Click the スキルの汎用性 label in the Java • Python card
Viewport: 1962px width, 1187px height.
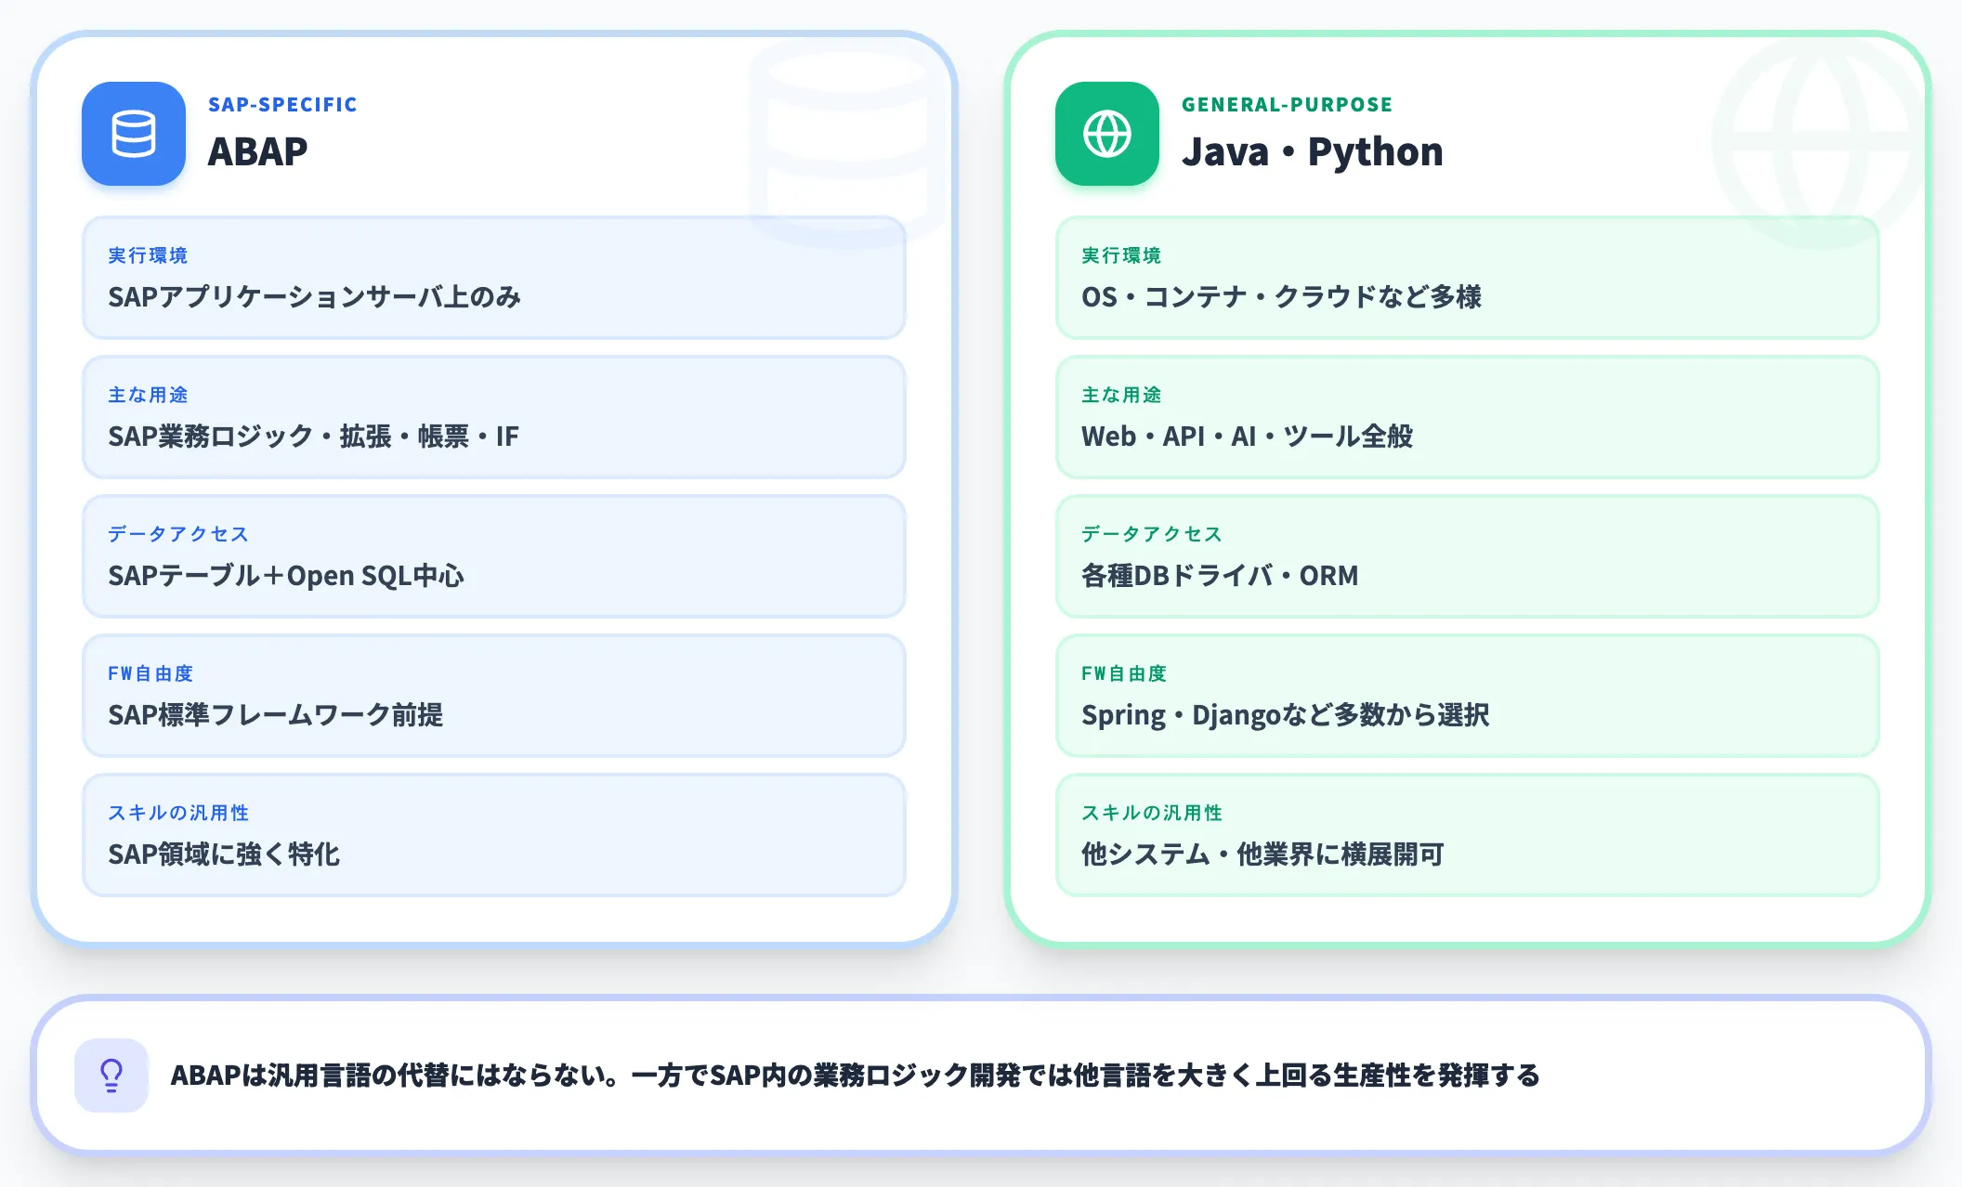(x=1152, y=813)
